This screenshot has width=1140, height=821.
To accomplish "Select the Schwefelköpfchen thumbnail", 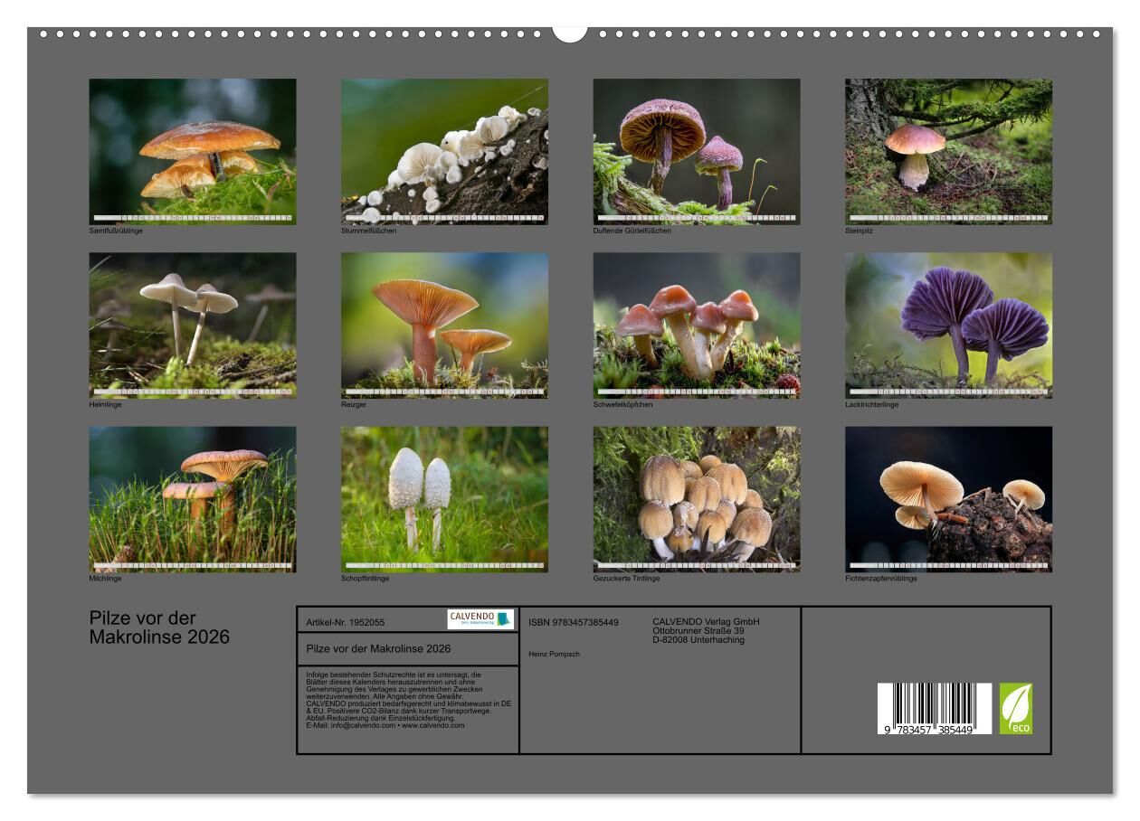I will [x=697, y=325].
